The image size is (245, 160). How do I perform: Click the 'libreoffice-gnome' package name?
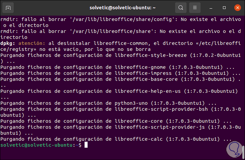coord(140,67)
